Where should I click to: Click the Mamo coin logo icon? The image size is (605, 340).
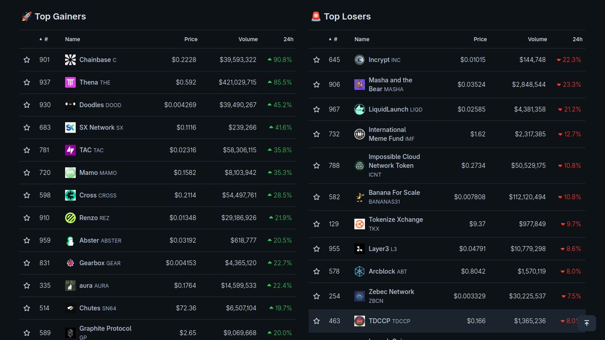pyautogui.click(x=71, y=173)
